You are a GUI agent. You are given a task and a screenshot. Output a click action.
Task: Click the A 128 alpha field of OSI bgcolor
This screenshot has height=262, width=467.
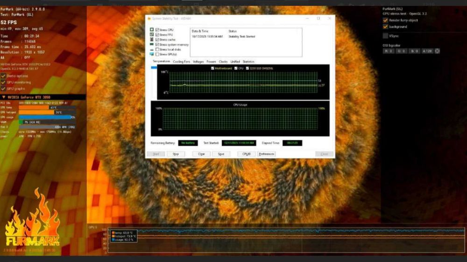click(x=427, y=51)
